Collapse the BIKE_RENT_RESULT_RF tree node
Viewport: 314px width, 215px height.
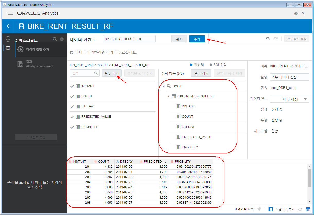point(168,97)
